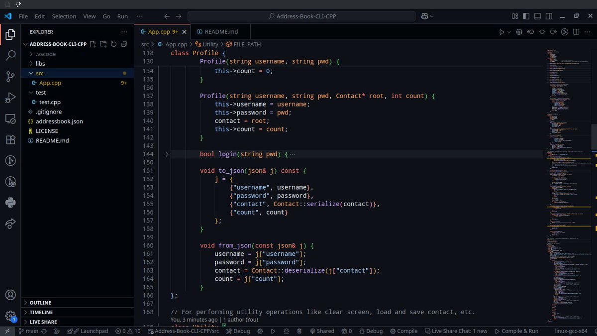Collapse the src folder
Viewport: 597px width, 336px height.
40,73
